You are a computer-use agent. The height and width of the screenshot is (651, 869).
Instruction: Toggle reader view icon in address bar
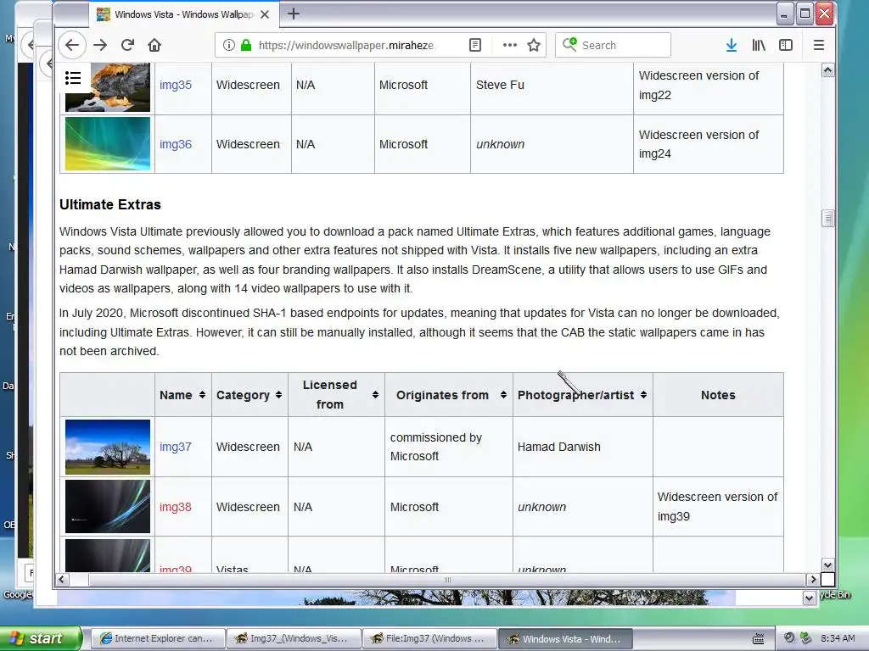[x=475, y=46]
